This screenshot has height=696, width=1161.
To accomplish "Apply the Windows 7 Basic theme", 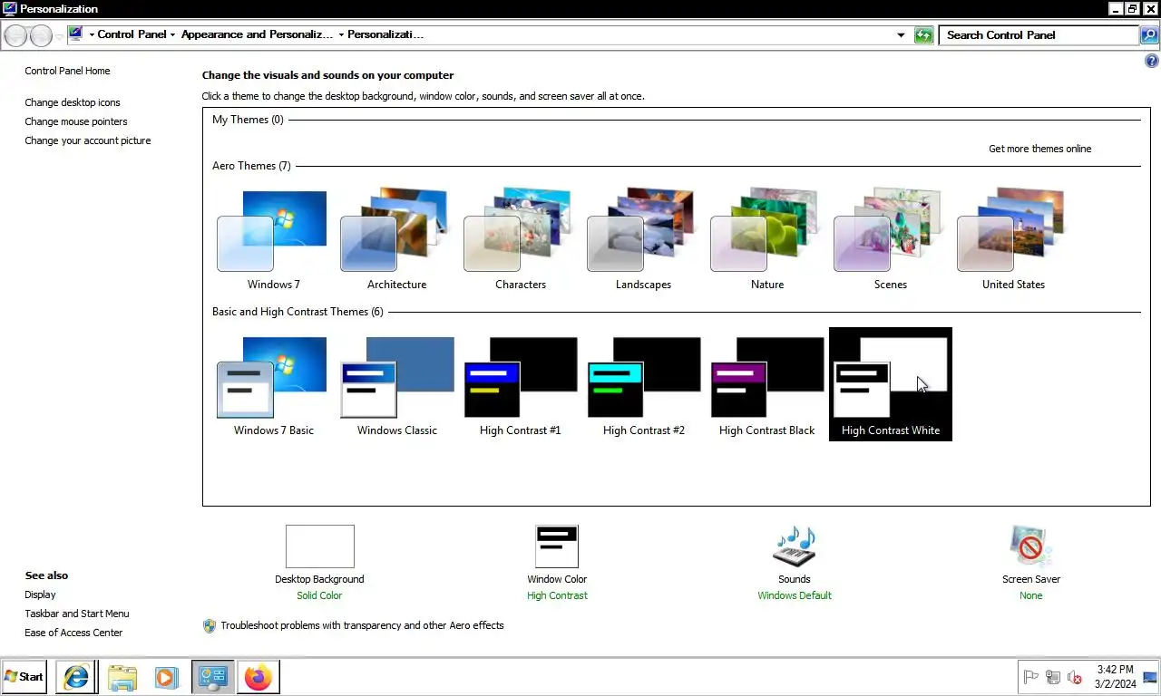I will click(x=273, y=385).
